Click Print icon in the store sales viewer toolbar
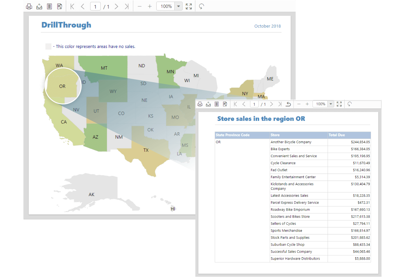The width and height of the screenshot is (405, 277). [x=200, y=104]
